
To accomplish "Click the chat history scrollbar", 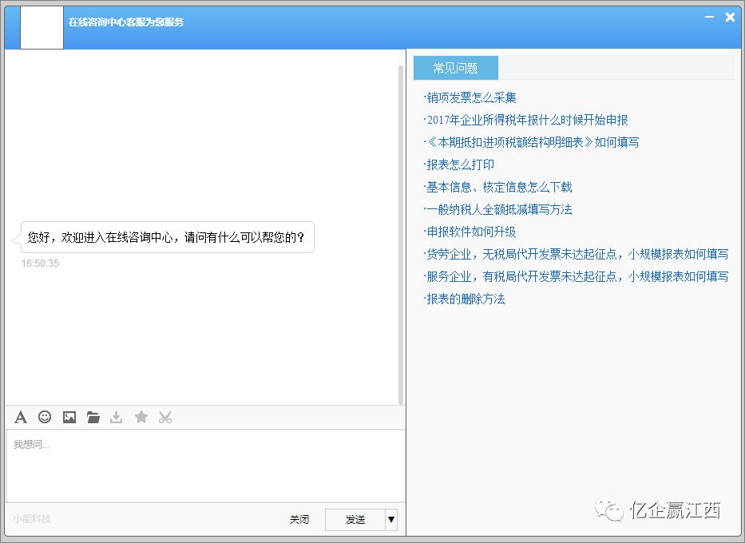I will click(x=401, y=235).
